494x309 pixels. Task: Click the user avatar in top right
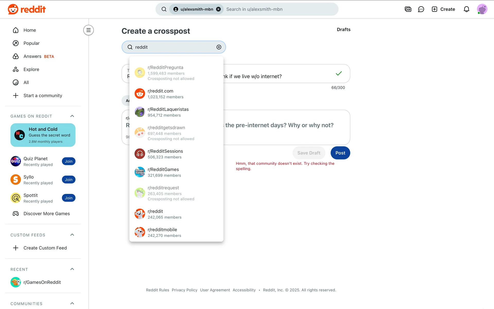coord(482,9)
